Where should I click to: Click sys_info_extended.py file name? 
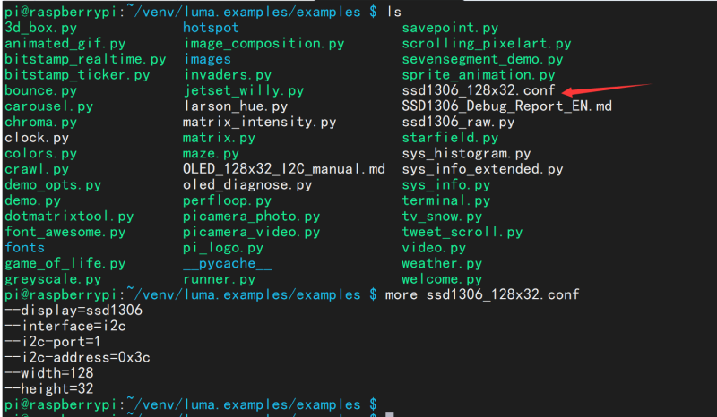(482, 169)
